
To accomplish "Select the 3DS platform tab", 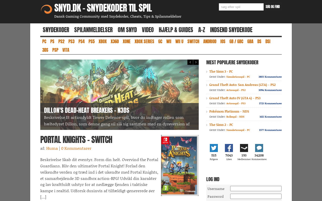I will (45, 50).
